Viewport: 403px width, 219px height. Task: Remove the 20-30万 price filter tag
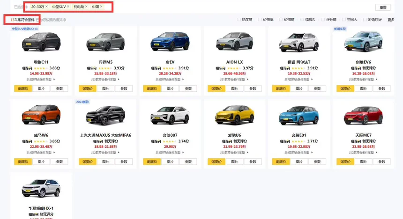click(46, 7)
